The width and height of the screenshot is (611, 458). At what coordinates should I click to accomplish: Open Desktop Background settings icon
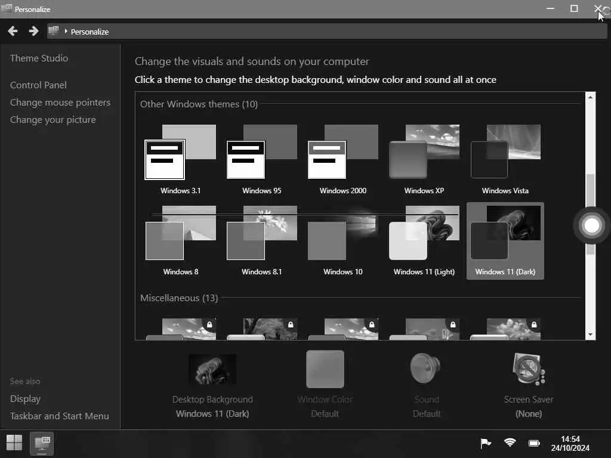click(212, 369)
